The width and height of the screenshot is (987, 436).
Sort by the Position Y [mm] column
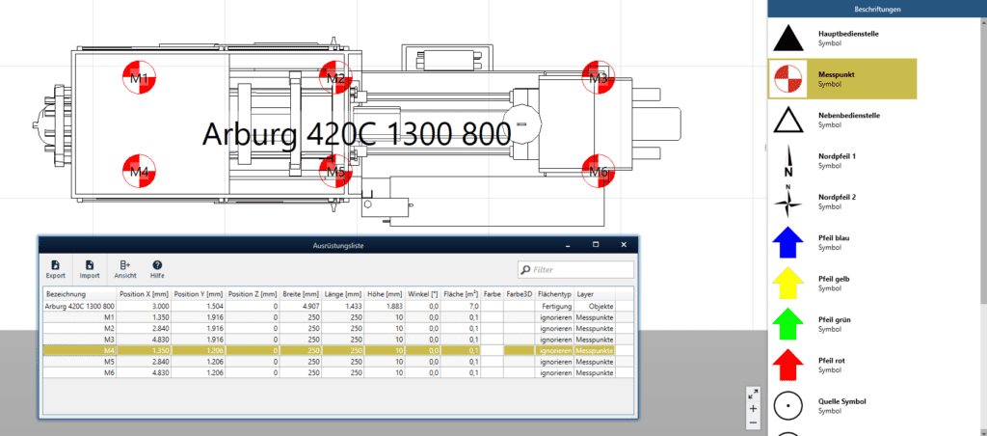(199, 294)
